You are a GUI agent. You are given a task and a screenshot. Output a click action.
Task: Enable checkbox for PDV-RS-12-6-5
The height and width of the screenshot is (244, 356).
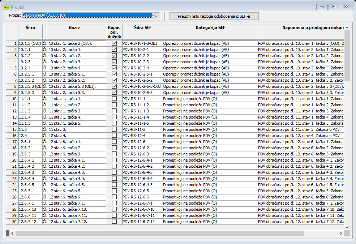(114, 191)
